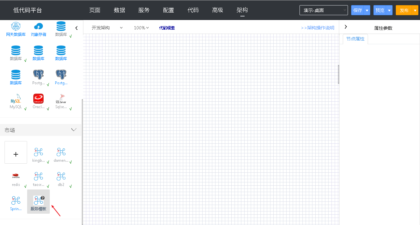Open the 高级 menu

point(217,10)
